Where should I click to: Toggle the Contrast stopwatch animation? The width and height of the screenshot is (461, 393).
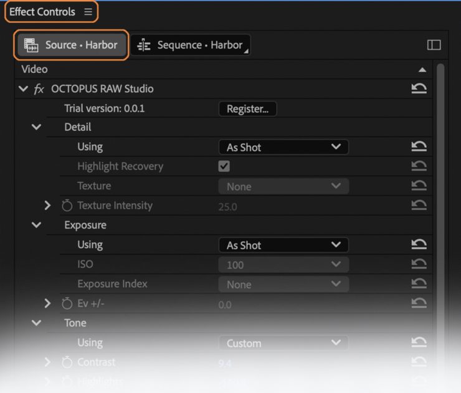coord(67,362)
